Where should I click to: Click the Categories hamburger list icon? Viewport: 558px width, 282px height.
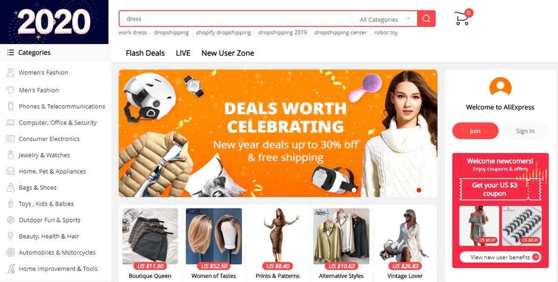tap(10, 53)
